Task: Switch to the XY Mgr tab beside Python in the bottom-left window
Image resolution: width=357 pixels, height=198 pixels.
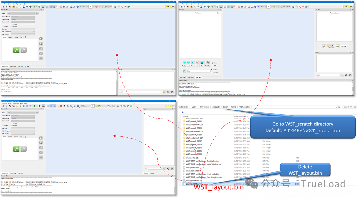Action: tap(152, 173)
